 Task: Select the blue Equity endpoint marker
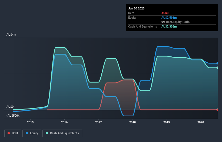click(217, 63)
